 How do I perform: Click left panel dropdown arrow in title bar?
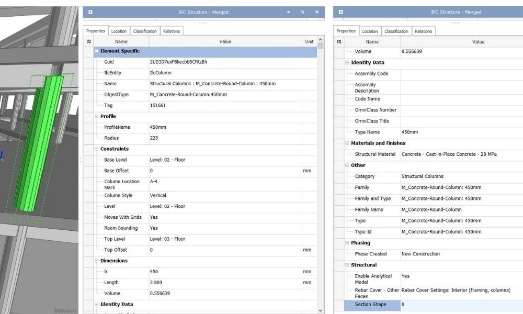289,13
